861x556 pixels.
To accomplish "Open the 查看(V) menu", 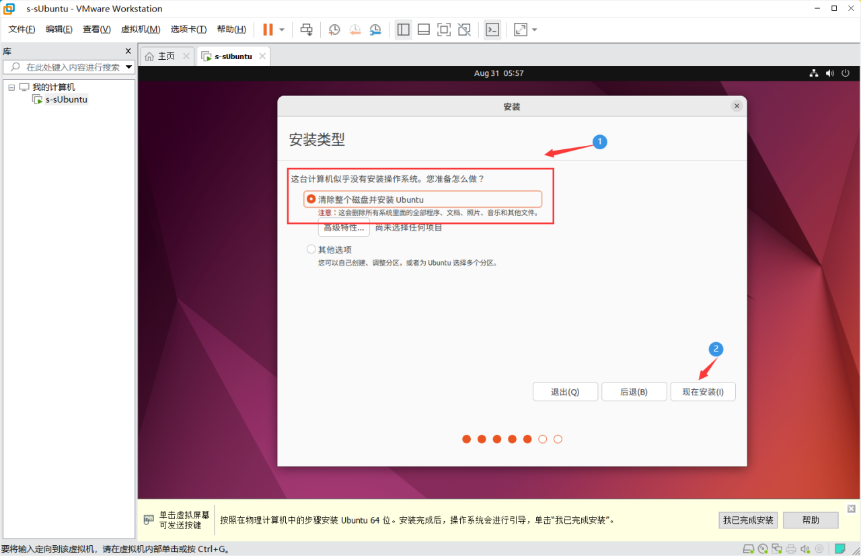I will 97,30.
